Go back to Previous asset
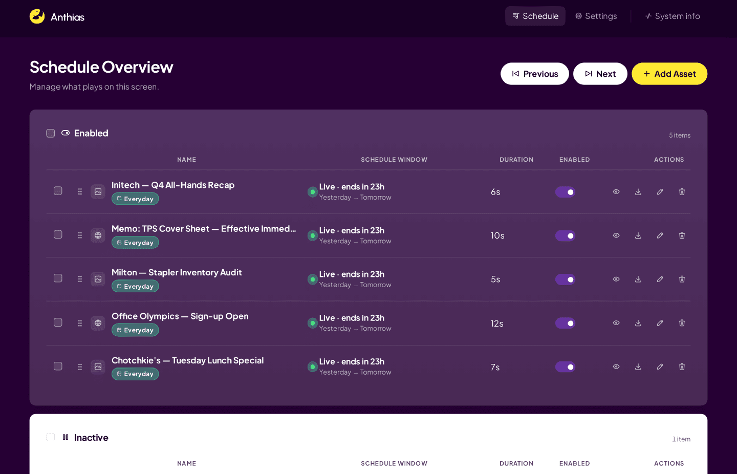737x474 pixels. (x=535, y=74)
